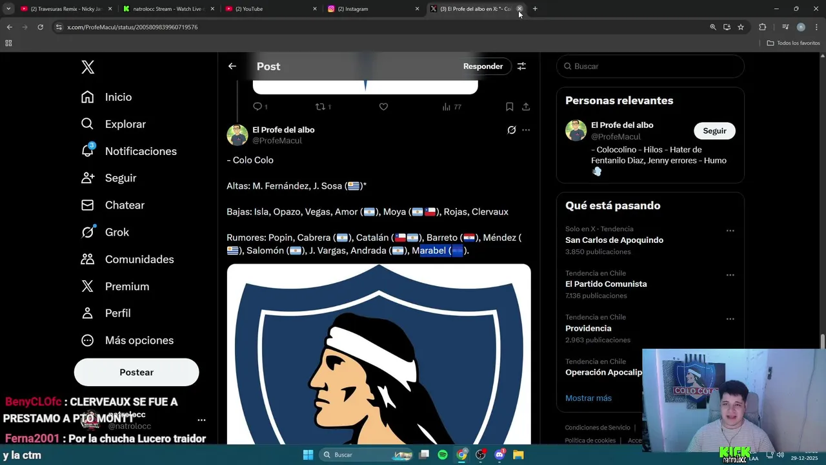The image size is (826, 465).
Task: Go back using the Post arrow
Action: [232, 66]
